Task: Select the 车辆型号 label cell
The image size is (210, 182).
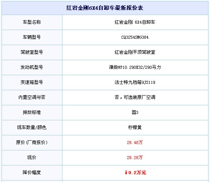Action: pos(32,37)
